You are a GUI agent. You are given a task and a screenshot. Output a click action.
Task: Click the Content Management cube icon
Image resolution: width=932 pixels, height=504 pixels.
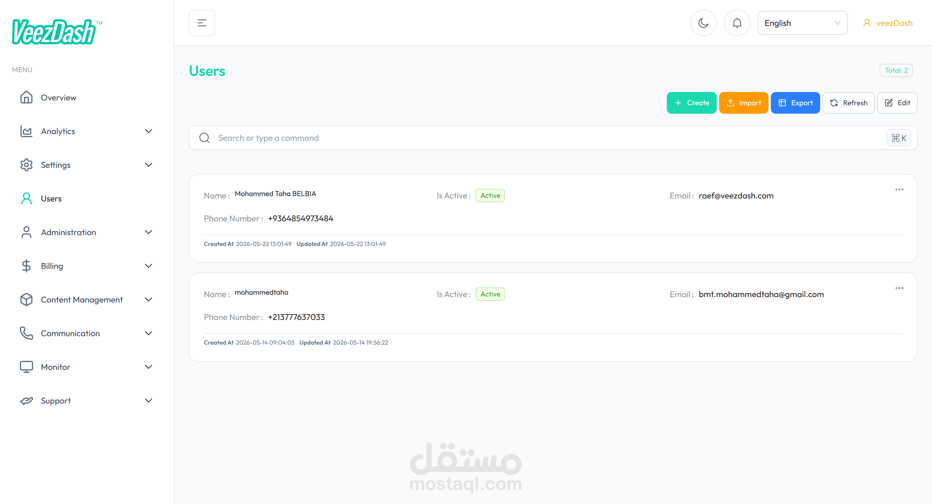[x=26, y=299]
